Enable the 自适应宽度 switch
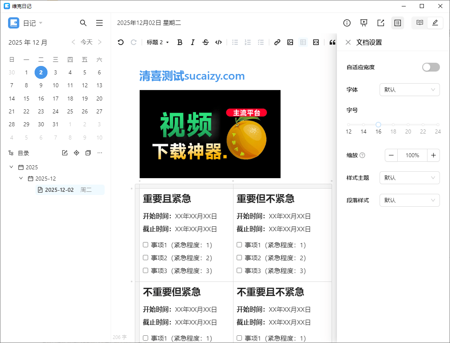This screenshot has height=343, width=450. [431, 67]
